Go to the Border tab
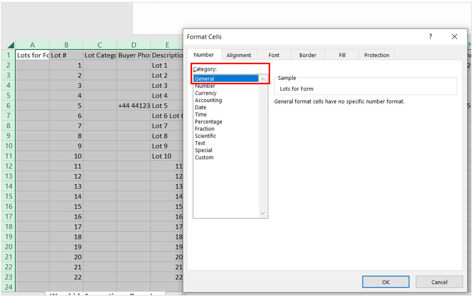 pyautogui.click(x=307, y=55)
